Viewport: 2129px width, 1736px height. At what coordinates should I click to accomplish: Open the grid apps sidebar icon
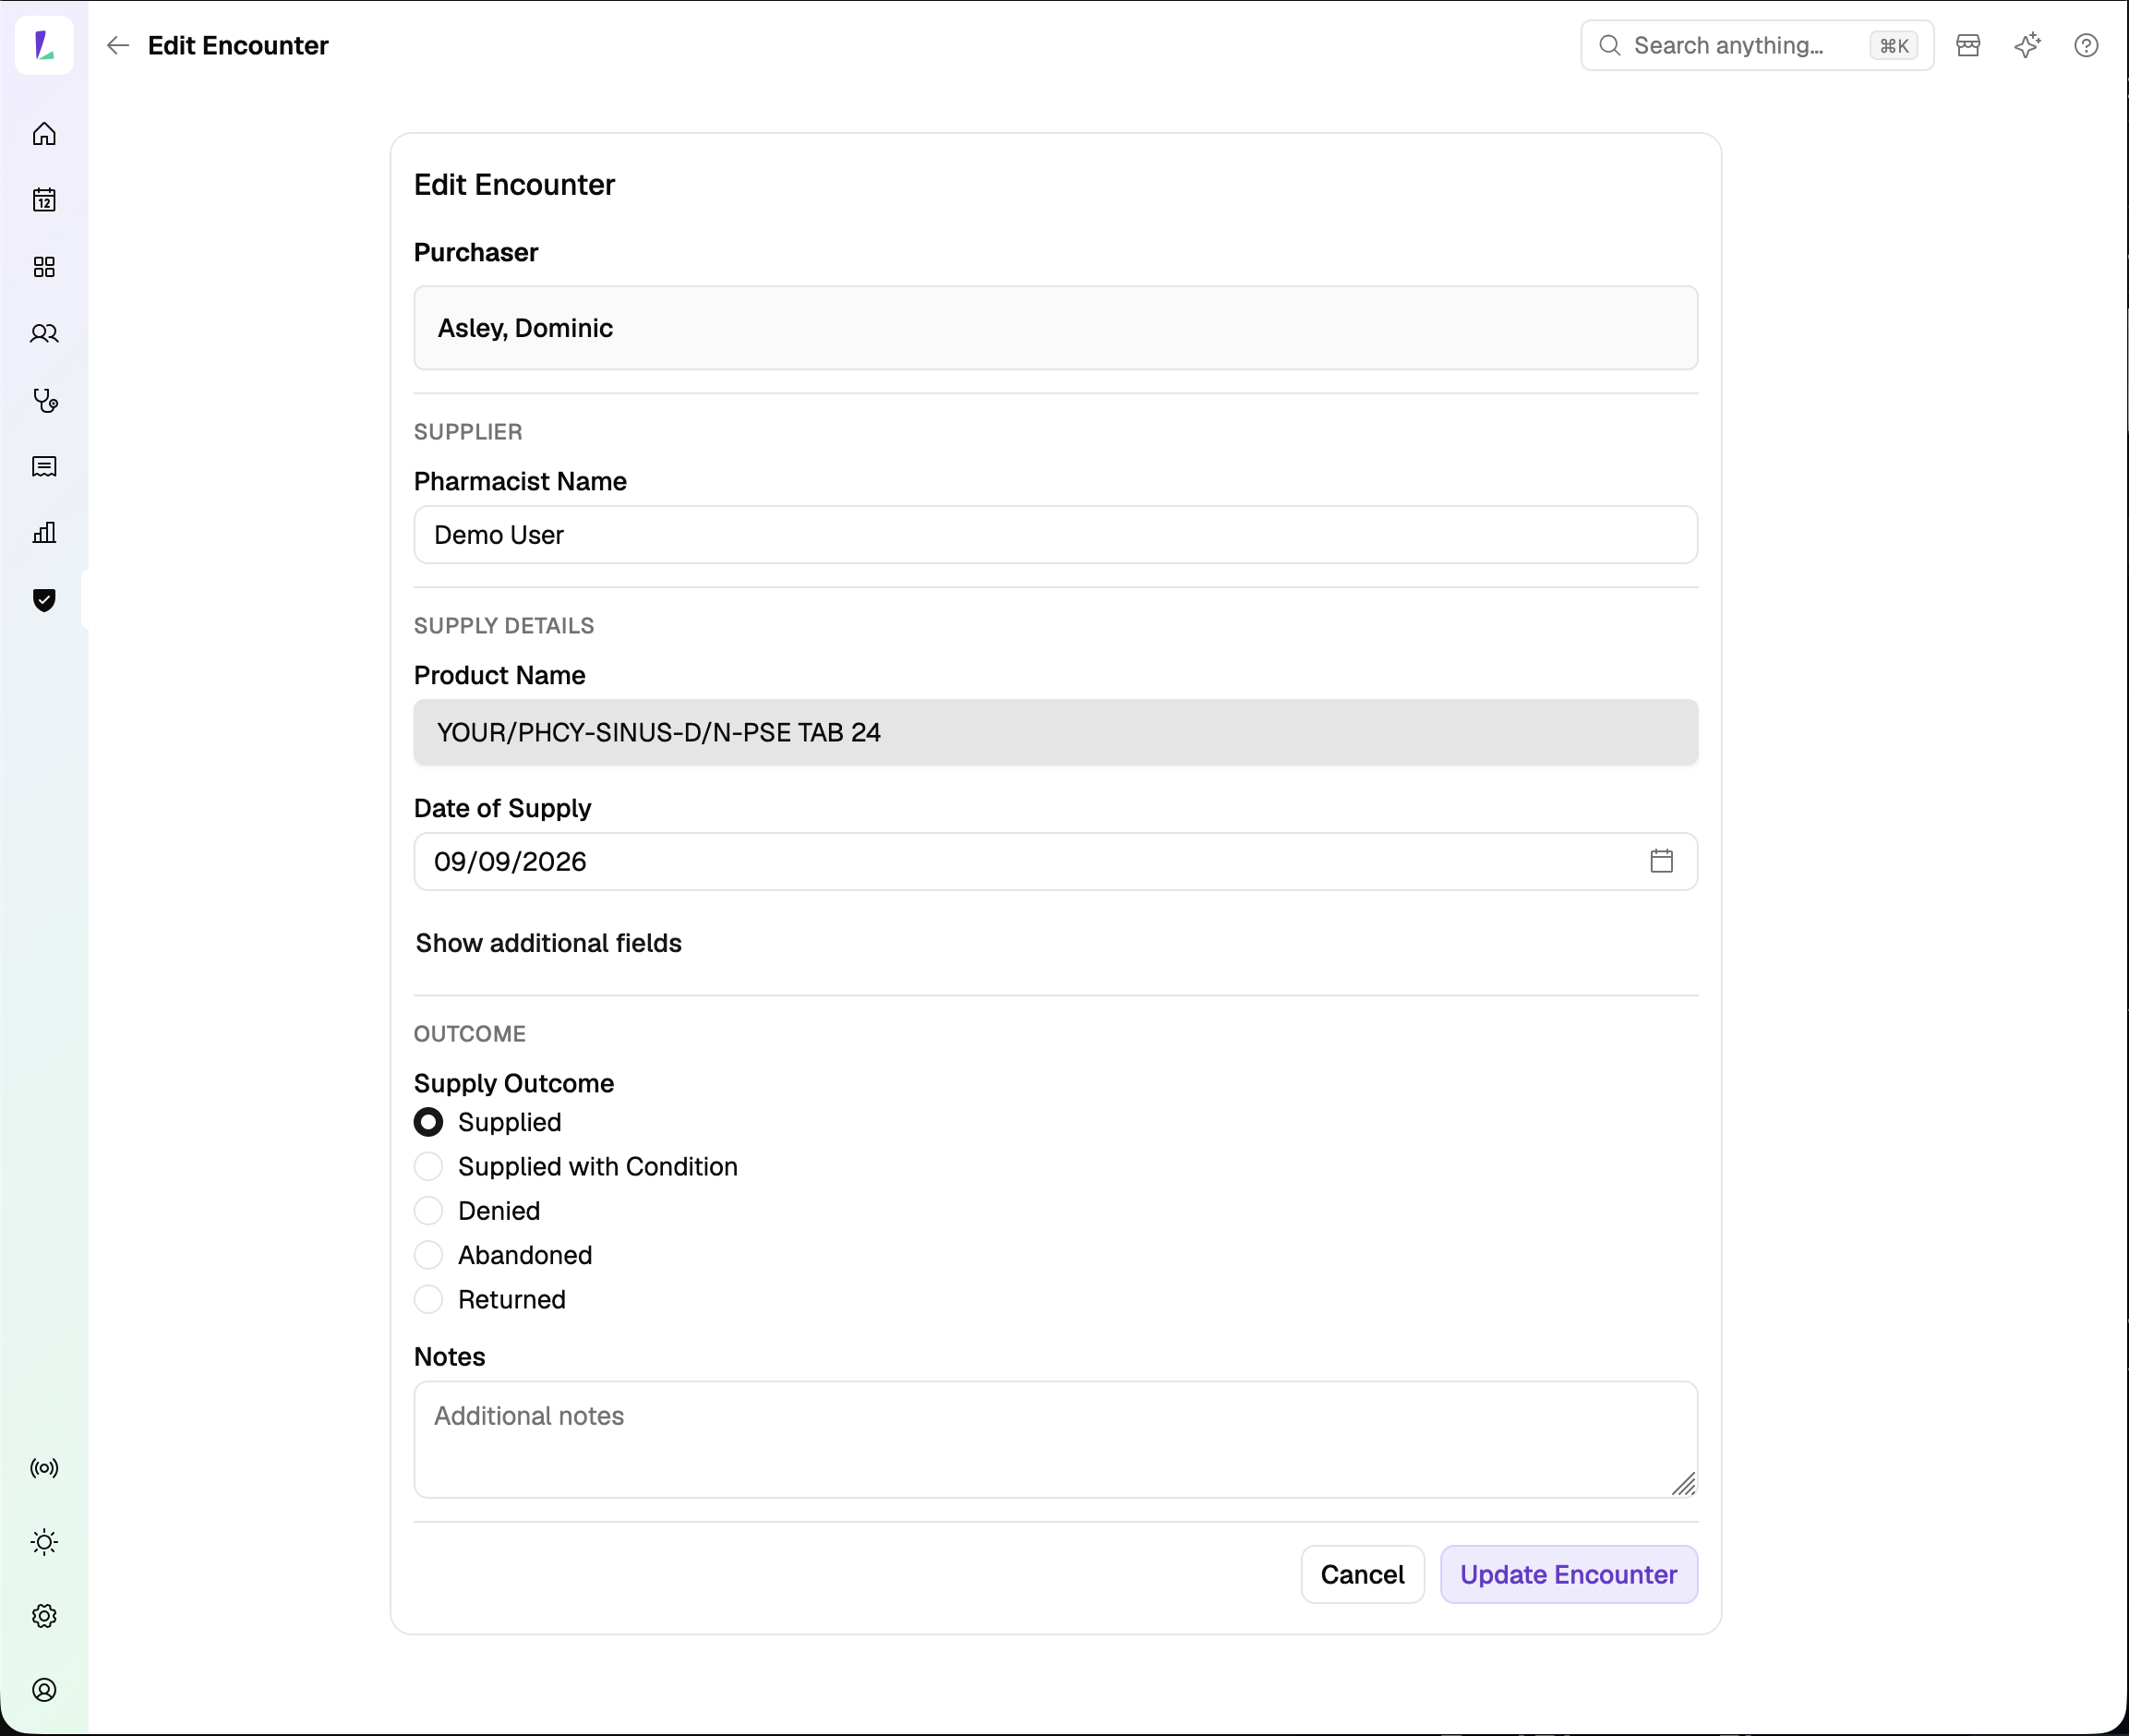(x=44, y=267)
